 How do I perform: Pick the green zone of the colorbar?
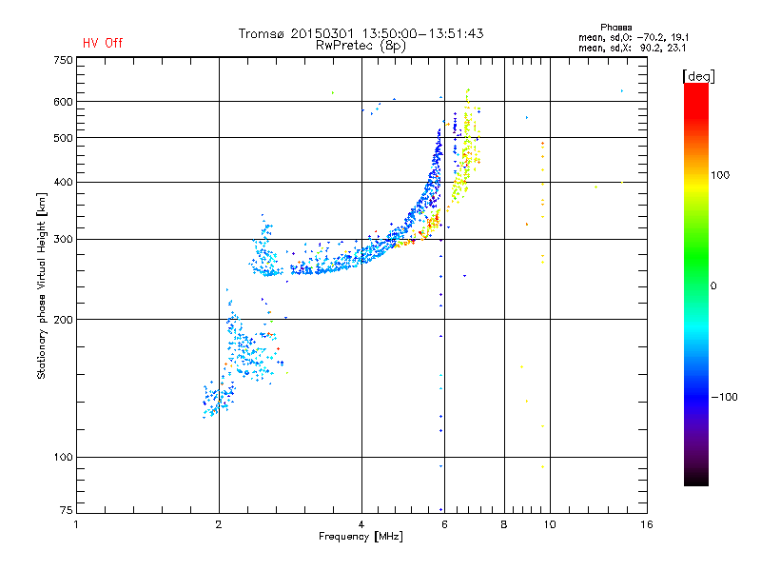click(x=695, y=276)
